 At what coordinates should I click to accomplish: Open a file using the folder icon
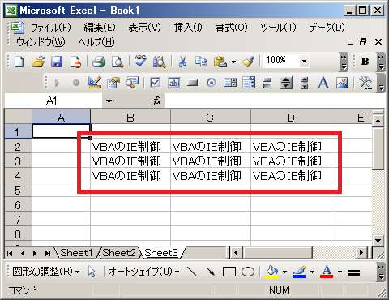click(x=38, y=62)
